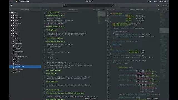This screenshot has height=100, width=178.
Task: Expand the build folder
Action: click(x=12, y=15)
